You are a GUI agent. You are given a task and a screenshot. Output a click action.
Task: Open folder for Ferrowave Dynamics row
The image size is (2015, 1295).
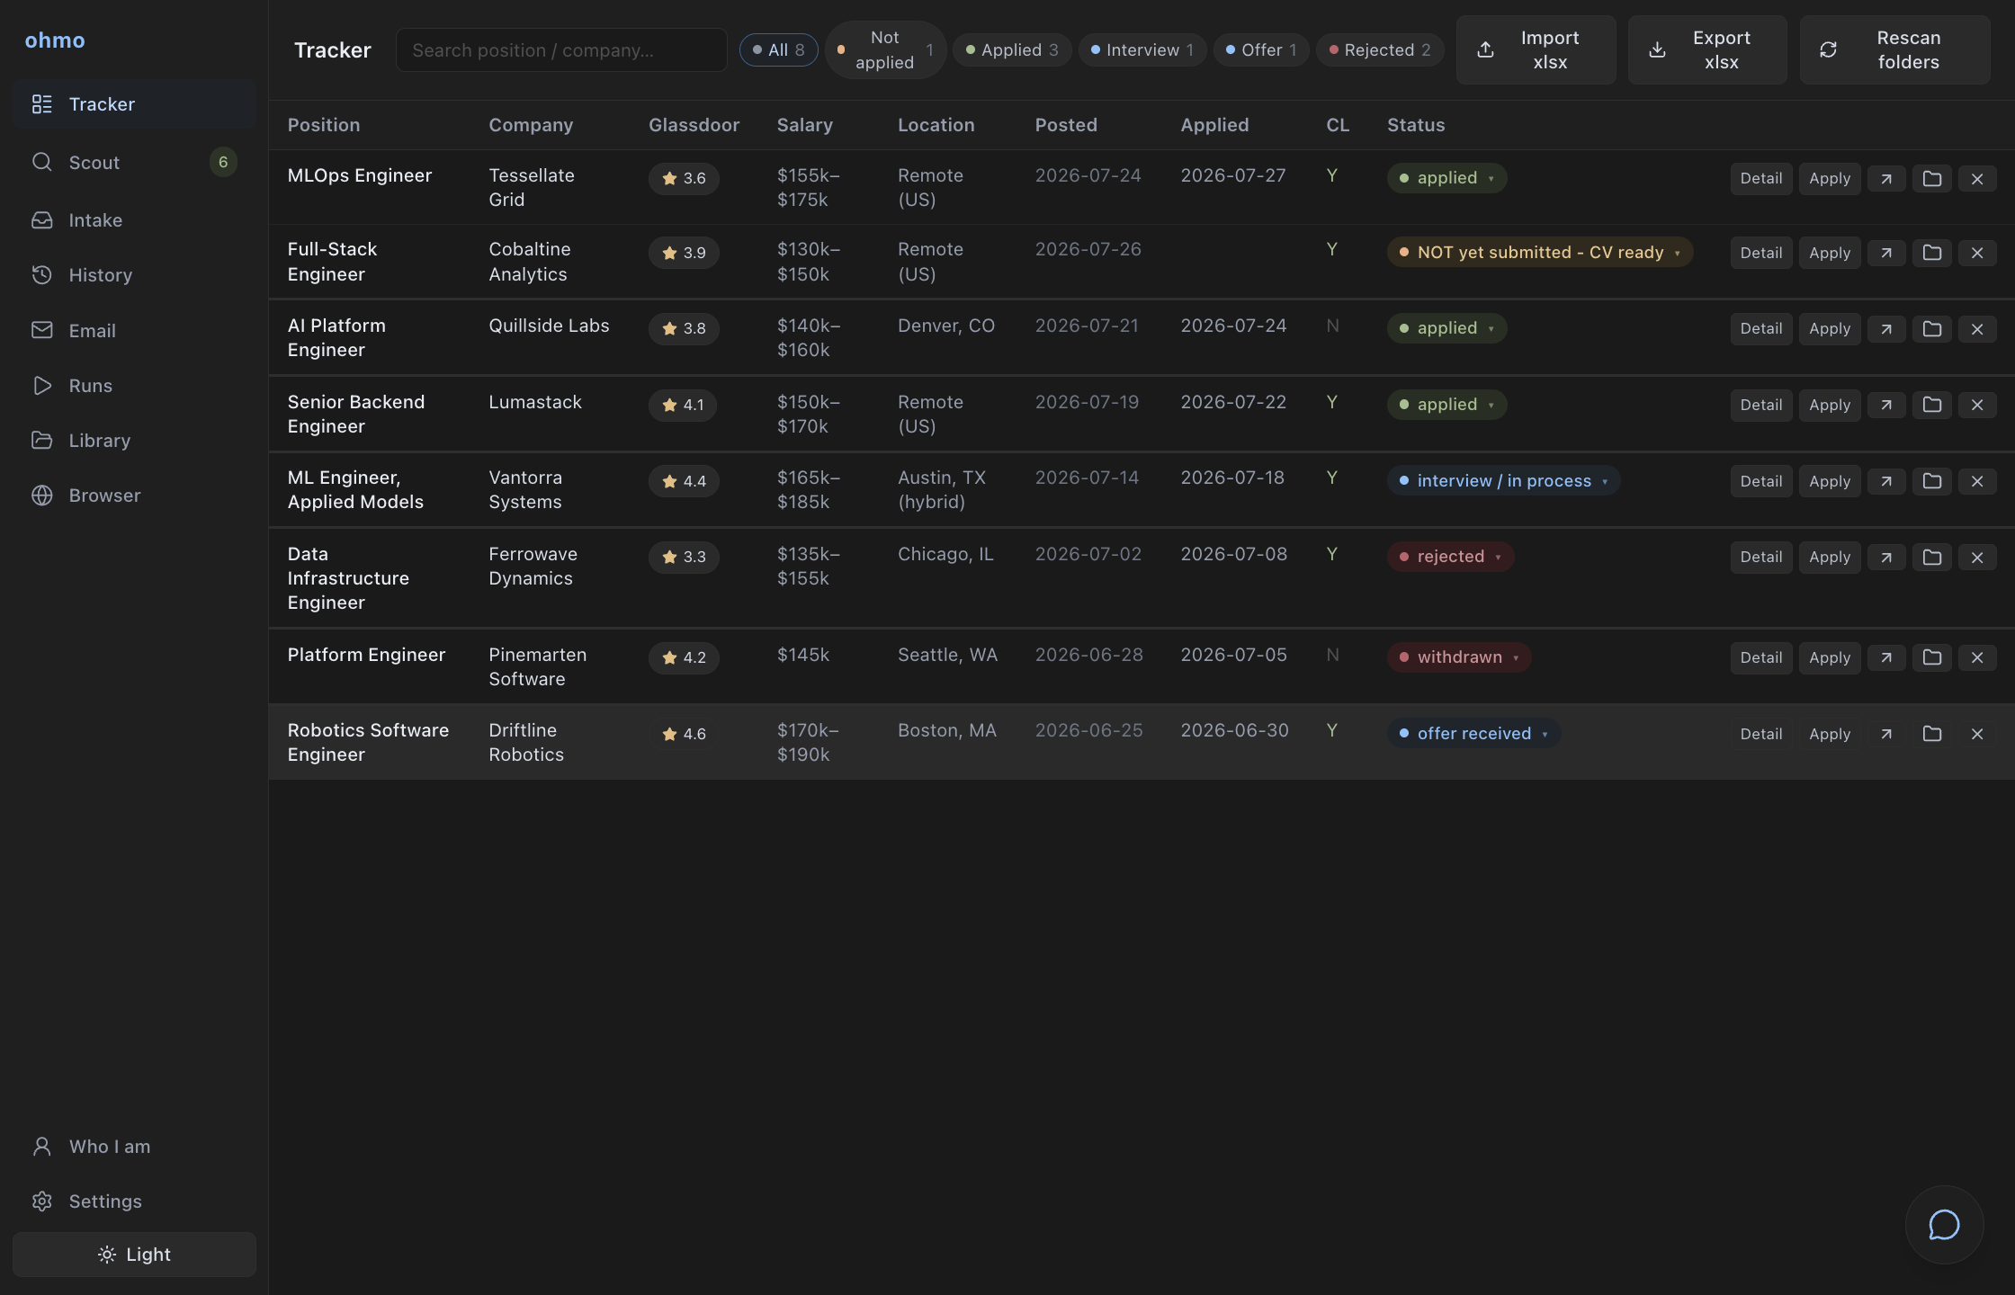click(1931, 557)
